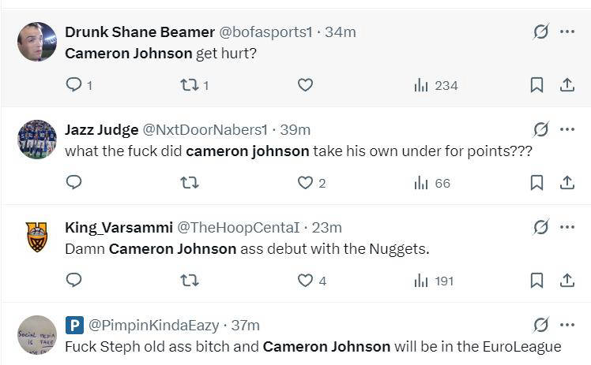Like King_Varsammi's Nuggets debut tweet

click(x=306, y=281)
